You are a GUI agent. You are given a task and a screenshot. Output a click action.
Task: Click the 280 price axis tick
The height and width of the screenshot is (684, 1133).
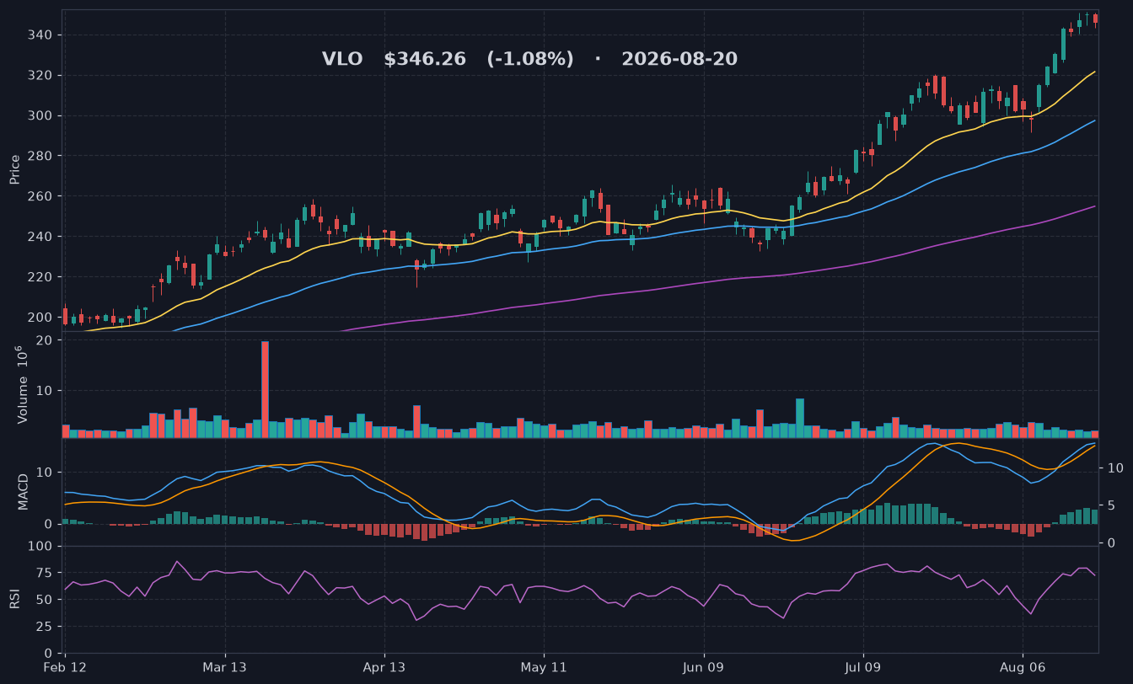click(x=42, y=156)
